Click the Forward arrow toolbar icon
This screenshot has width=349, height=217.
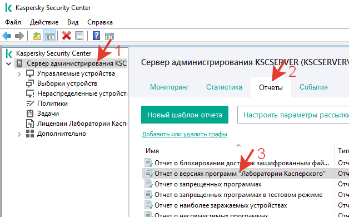(x=19, y=36)
